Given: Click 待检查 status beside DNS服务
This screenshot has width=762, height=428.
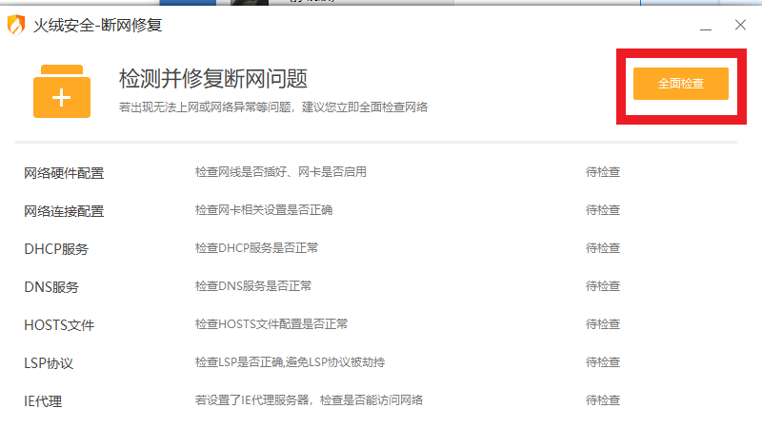Looking at the screenshot, I should pos(603,286).
